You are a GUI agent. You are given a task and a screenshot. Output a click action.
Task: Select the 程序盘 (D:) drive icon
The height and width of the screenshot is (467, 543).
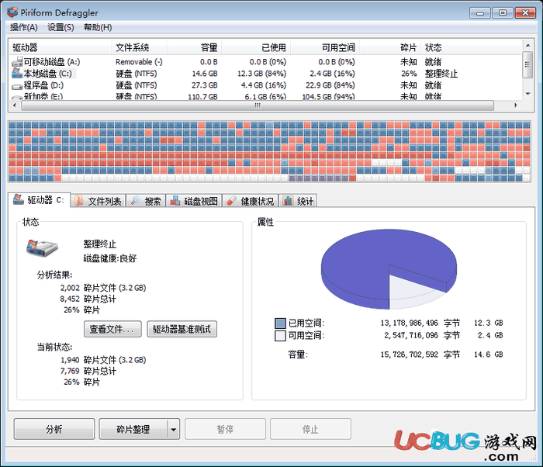coord(17,86)
